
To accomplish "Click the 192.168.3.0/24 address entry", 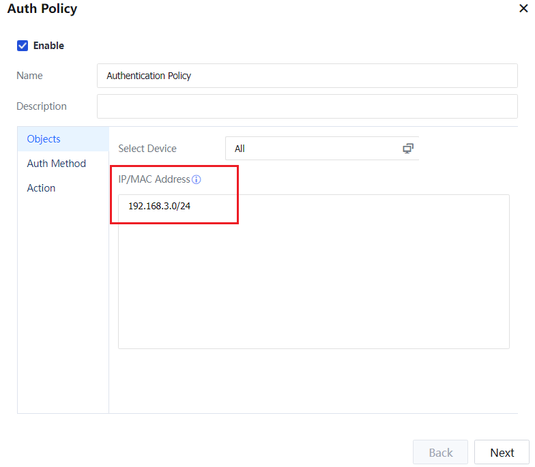I will 160,206.
